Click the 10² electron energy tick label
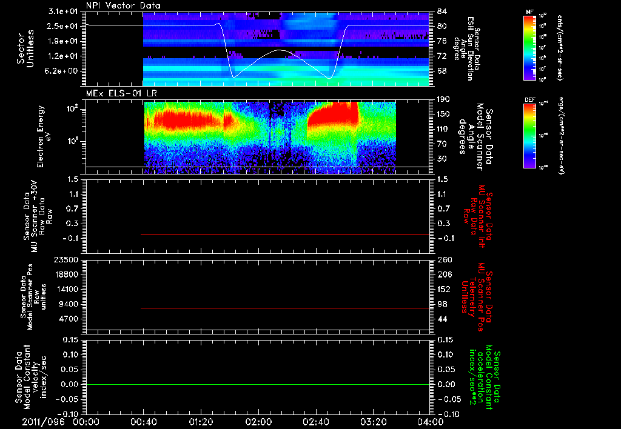Image resolution: width=621 pixels, height=429 pixels. coord(72,109)
